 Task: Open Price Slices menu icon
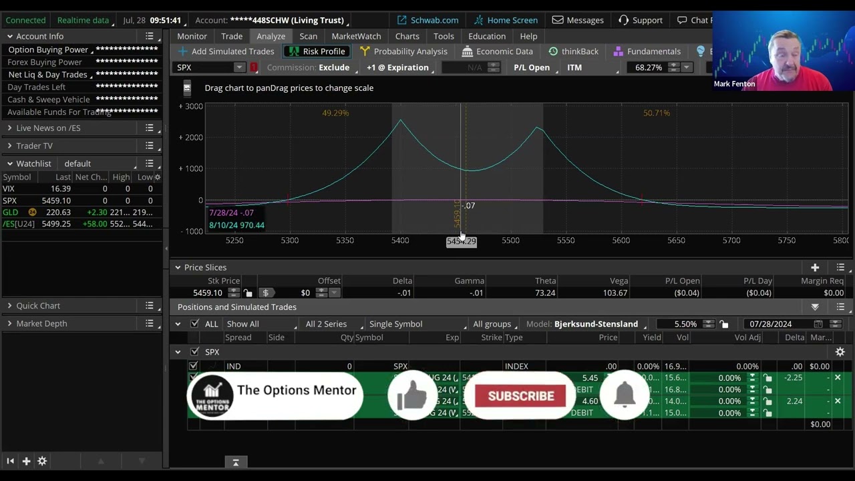tap(840, 267)
